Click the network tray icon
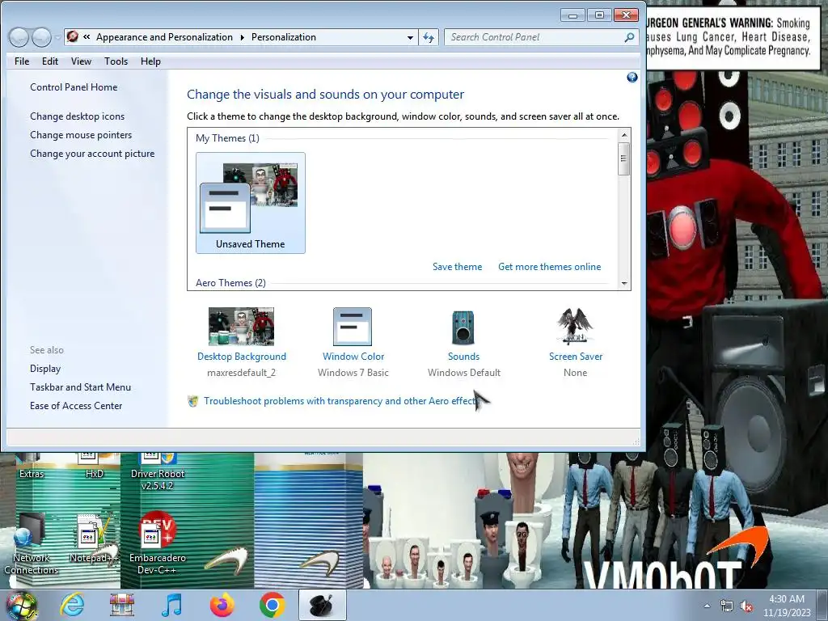Viewport: 828px width, 621px height. [x=727, y=606]
